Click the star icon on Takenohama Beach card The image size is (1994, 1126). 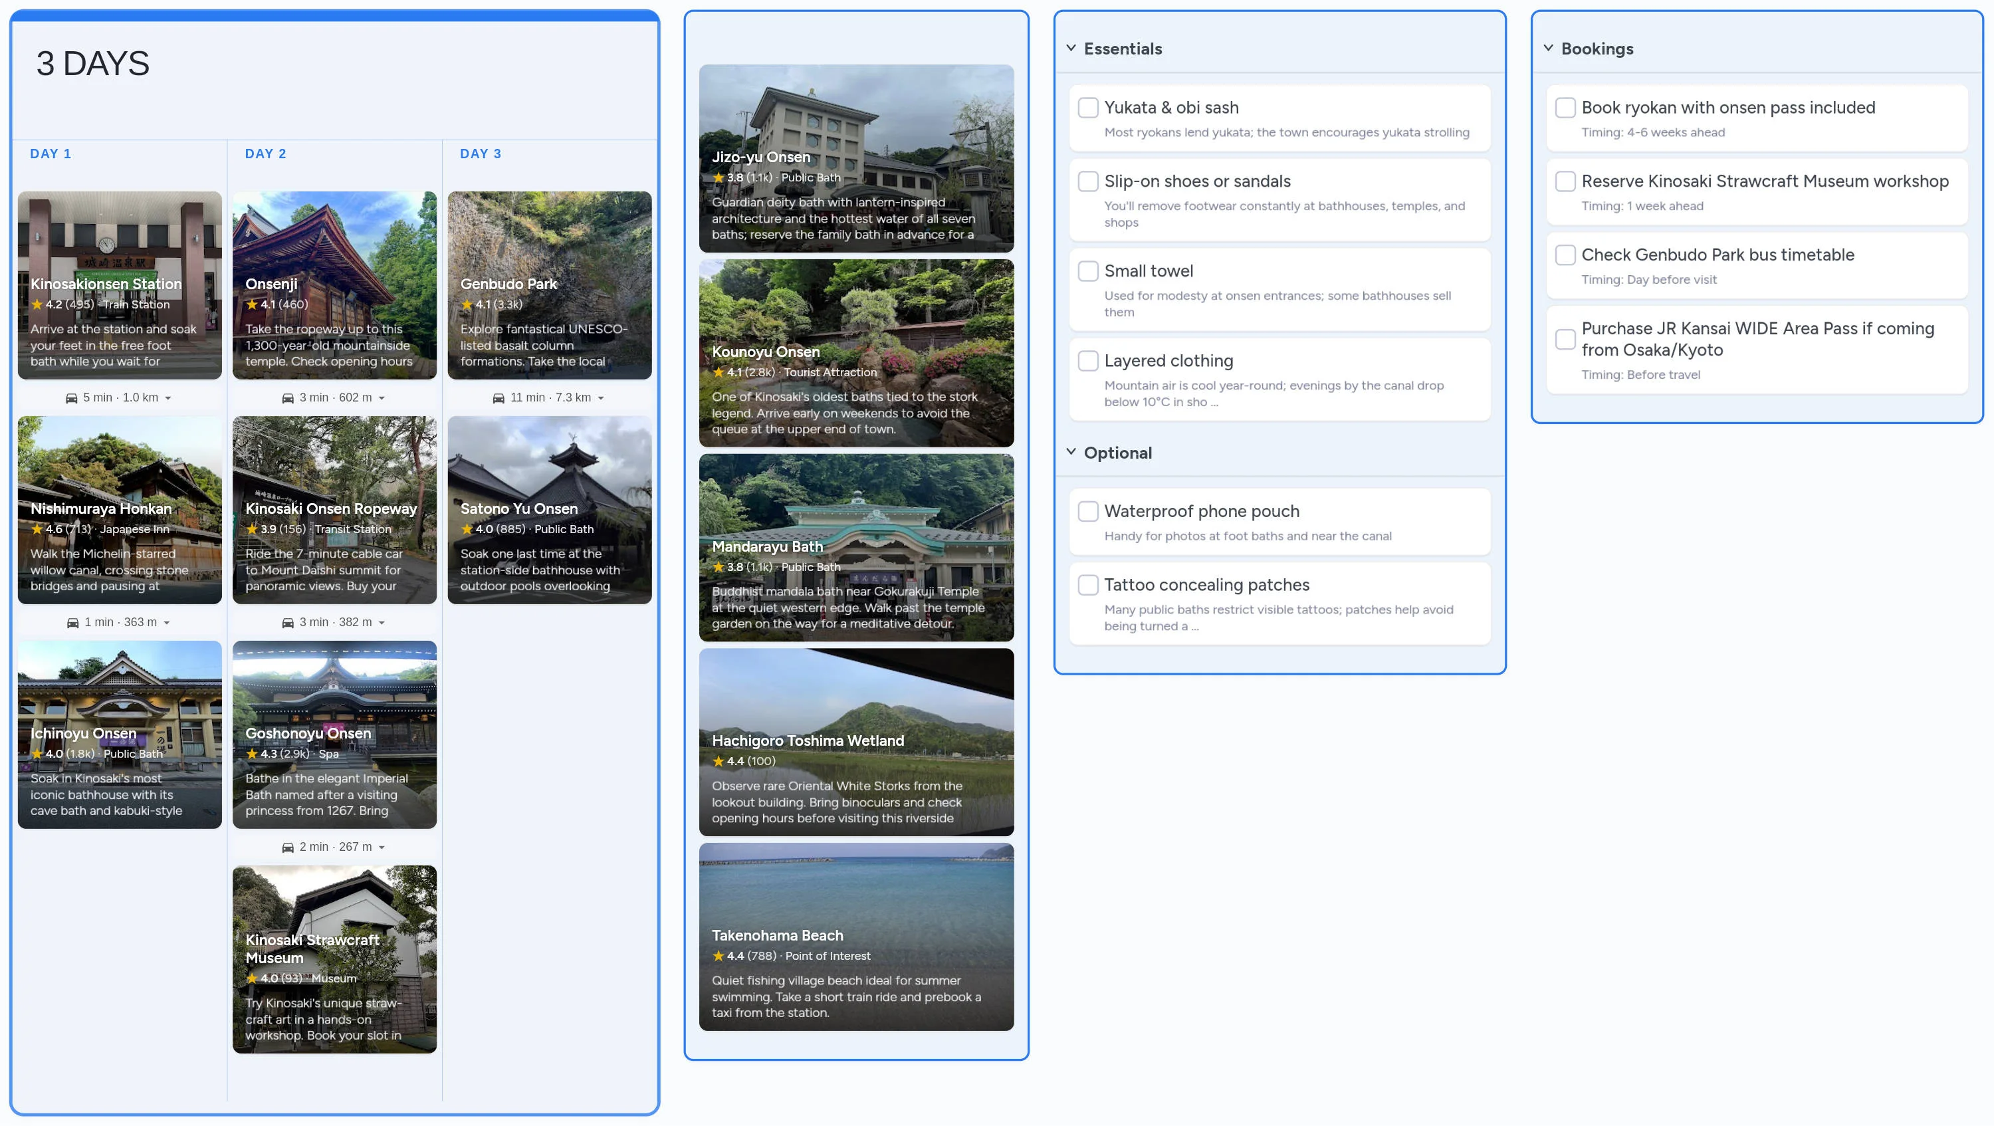[719, 956]
